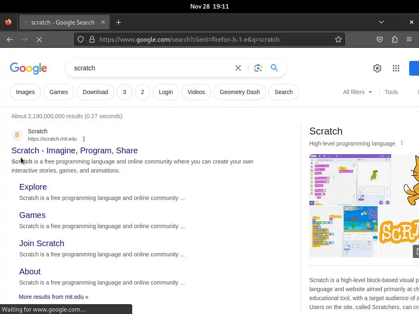Click the knowledge panel Scratch title
The width and height of the screenshot is (419, 314).
point(326,131)
